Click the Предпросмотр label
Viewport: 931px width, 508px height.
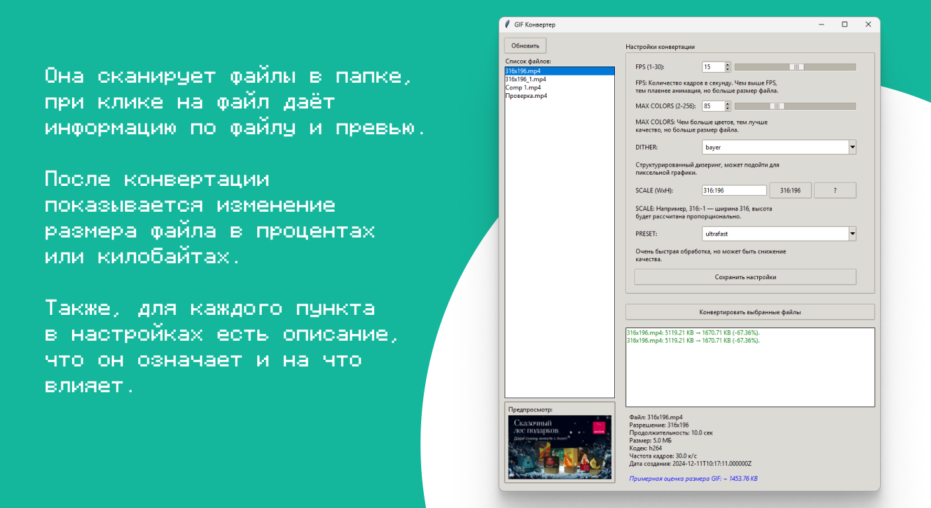[x=530, y=409]
